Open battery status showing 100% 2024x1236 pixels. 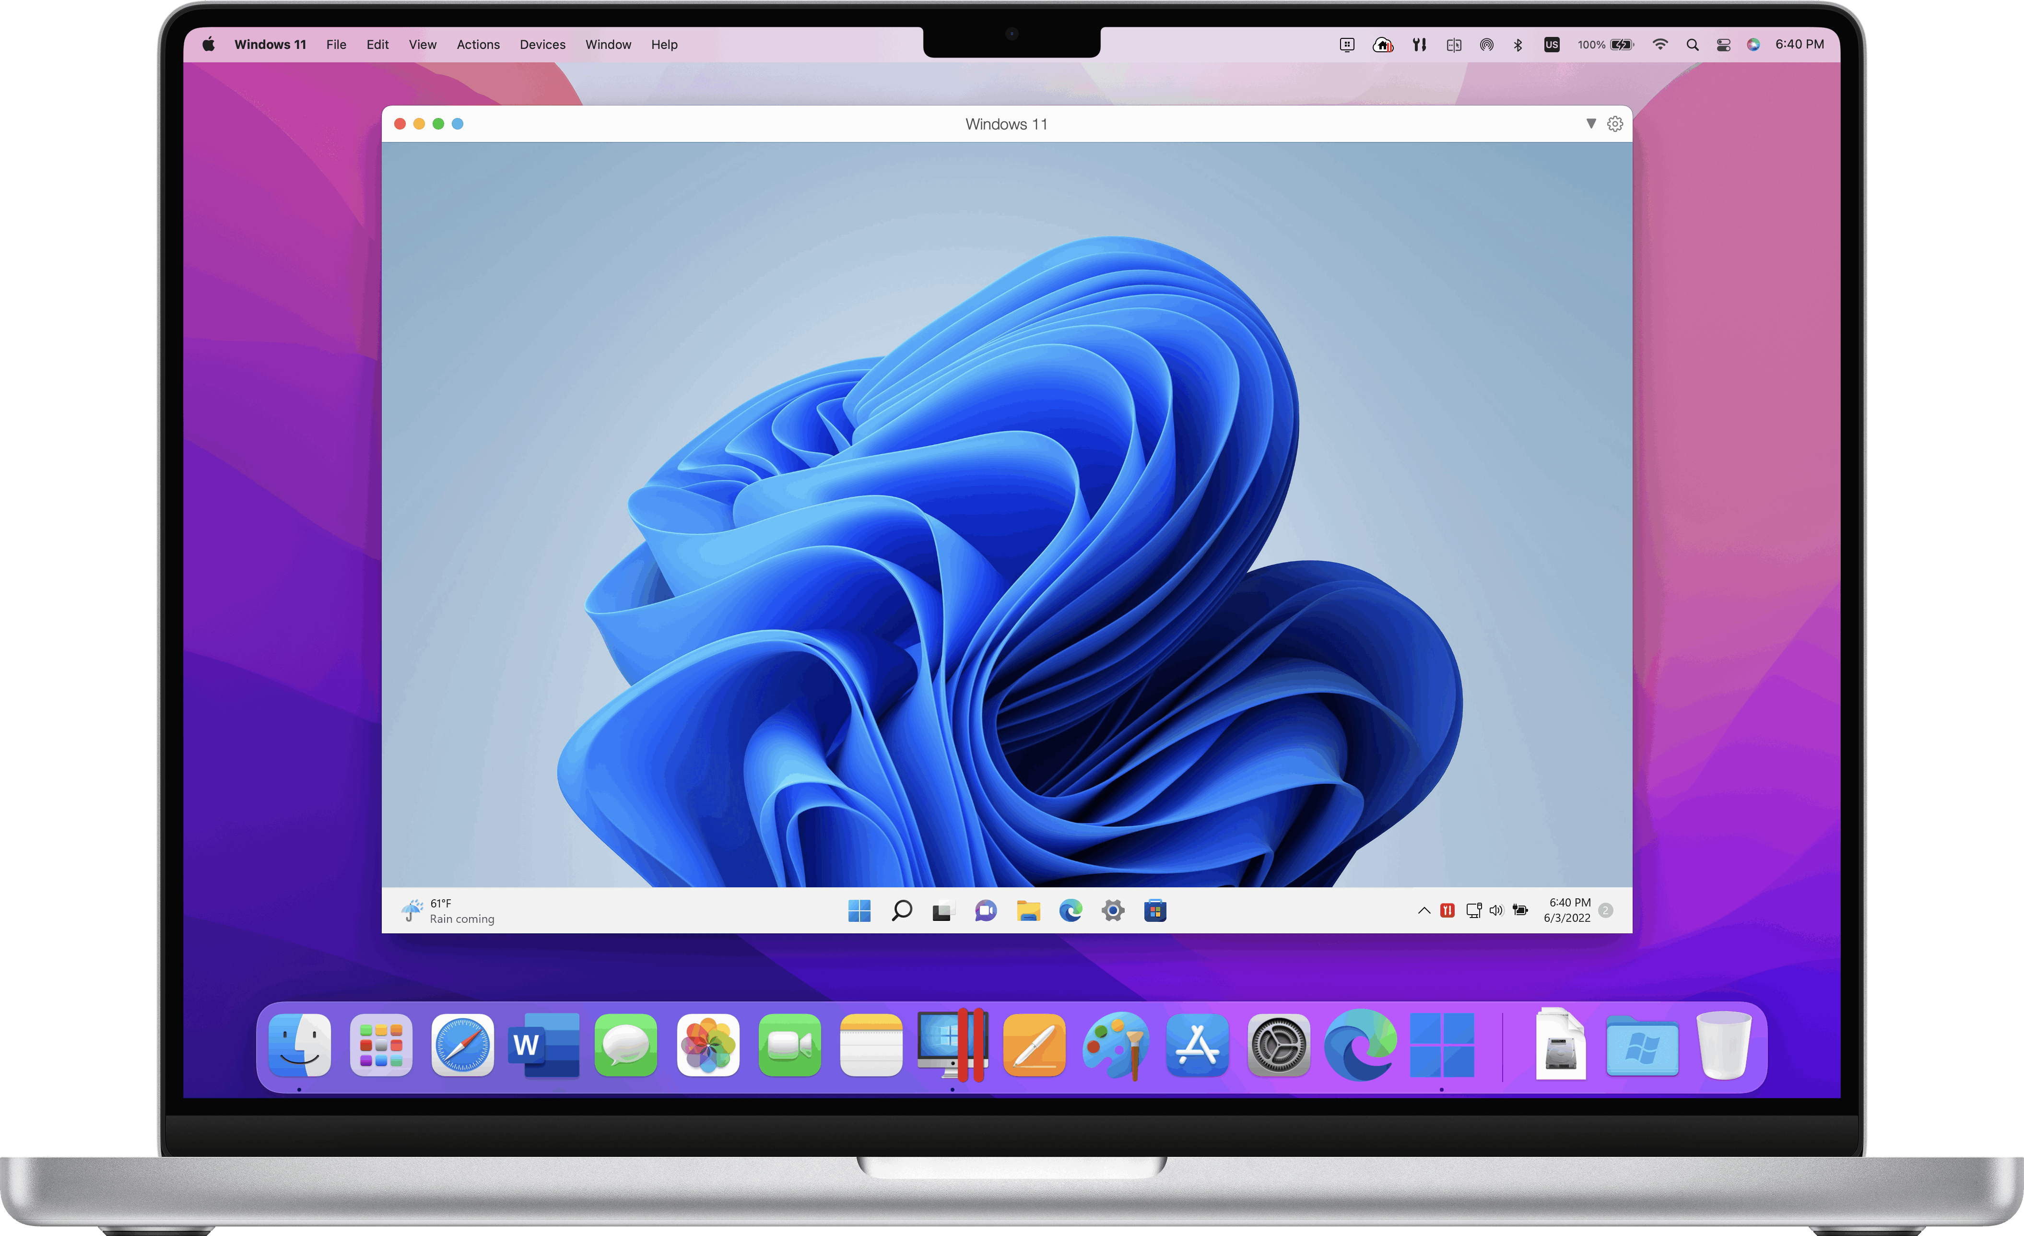(x=1605, y=44)
